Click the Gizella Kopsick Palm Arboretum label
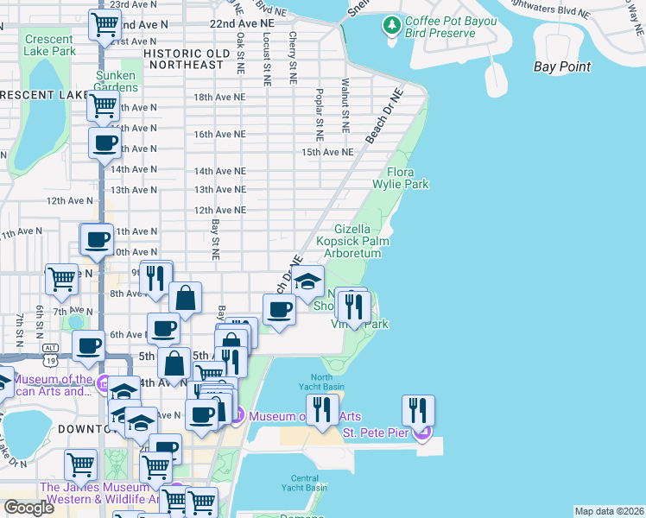Image resolution: width=646 pixels, height=518 pixels. tap(352, 241)
